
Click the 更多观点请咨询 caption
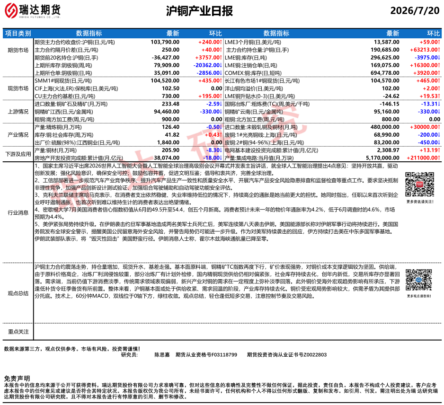click(x=419, y=296)
